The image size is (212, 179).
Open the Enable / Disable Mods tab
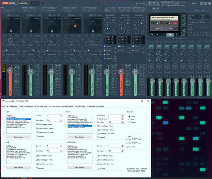click(26, 106)
